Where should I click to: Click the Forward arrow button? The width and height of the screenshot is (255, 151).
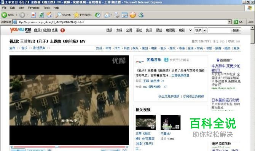coord(22,15)
